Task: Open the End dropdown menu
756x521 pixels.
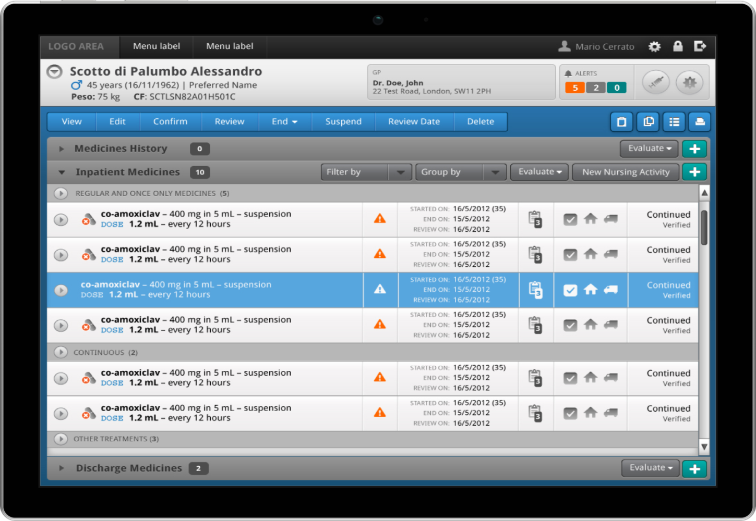Action: (285, 122)
